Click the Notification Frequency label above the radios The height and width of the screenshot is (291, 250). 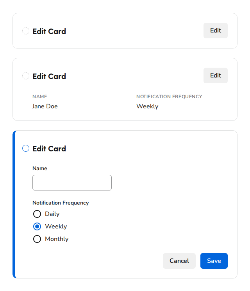(x=61, y=203)
